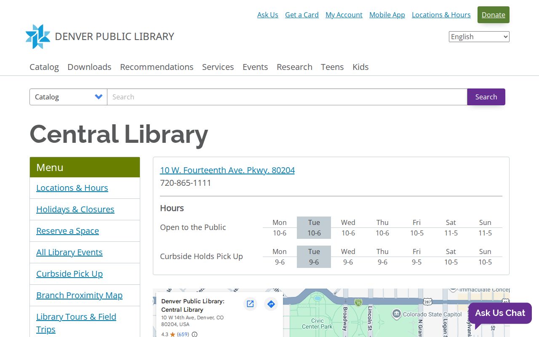Screen dimensions: 539x337
Task: Click the Denver Public Library site title text
Action: tap(115, 37)
